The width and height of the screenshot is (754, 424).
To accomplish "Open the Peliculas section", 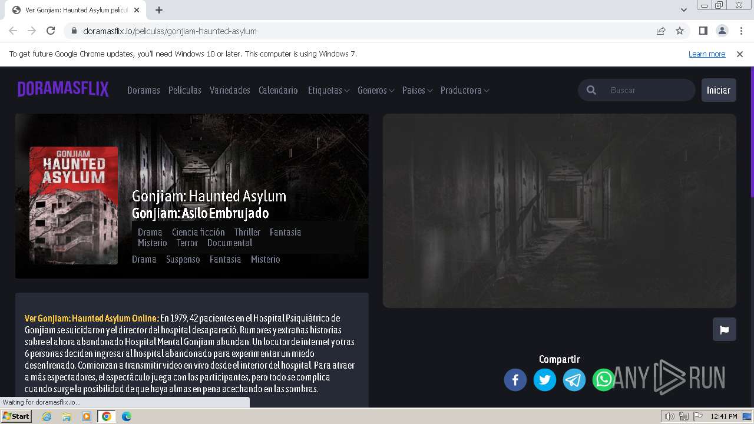I will pos(185,90).
